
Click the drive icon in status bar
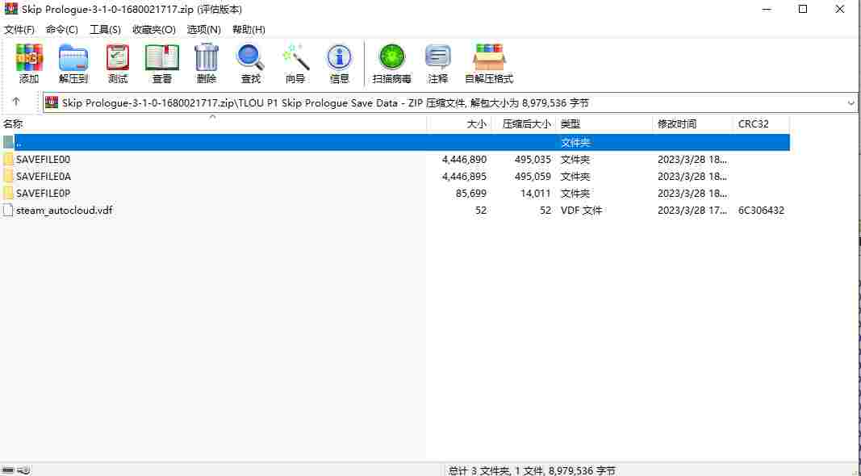(x=8, y=470)
